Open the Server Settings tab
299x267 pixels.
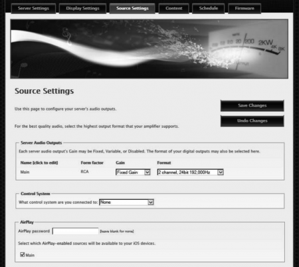pos(33,9)
